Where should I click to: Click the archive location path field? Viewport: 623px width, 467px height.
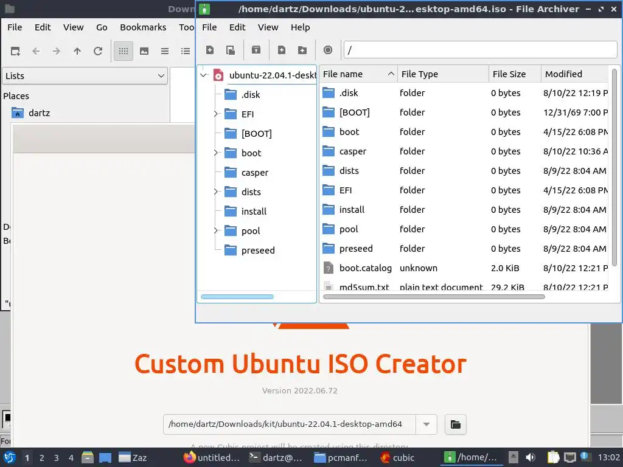(x=481, y=50)
